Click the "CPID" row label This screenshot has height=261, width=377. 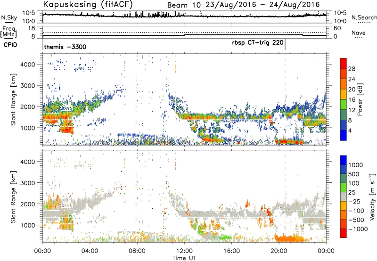pyautogui.click(x=10, y=45)
